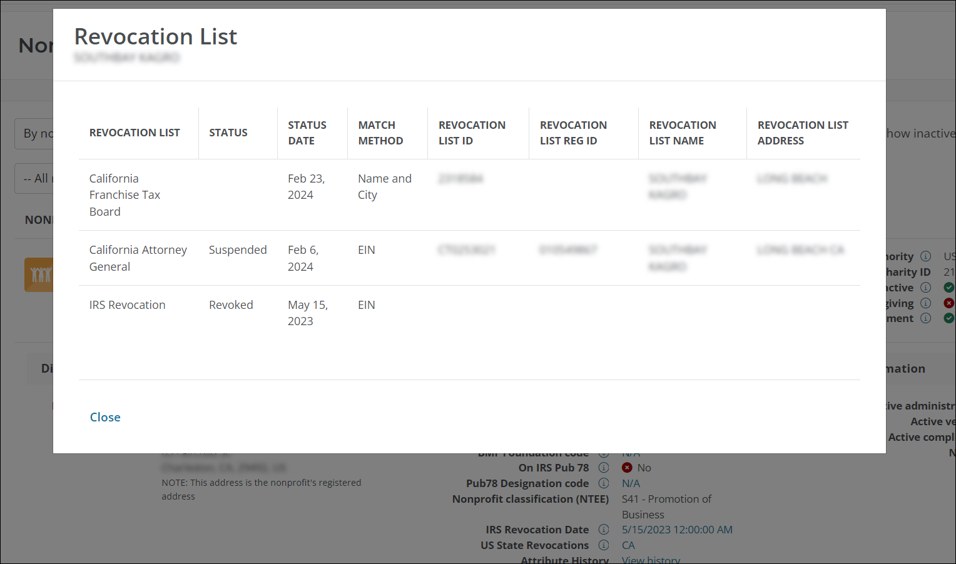The image size is (956, 564).
Task: Click the info icon next to 'ment' label
Action: [926, 318]
